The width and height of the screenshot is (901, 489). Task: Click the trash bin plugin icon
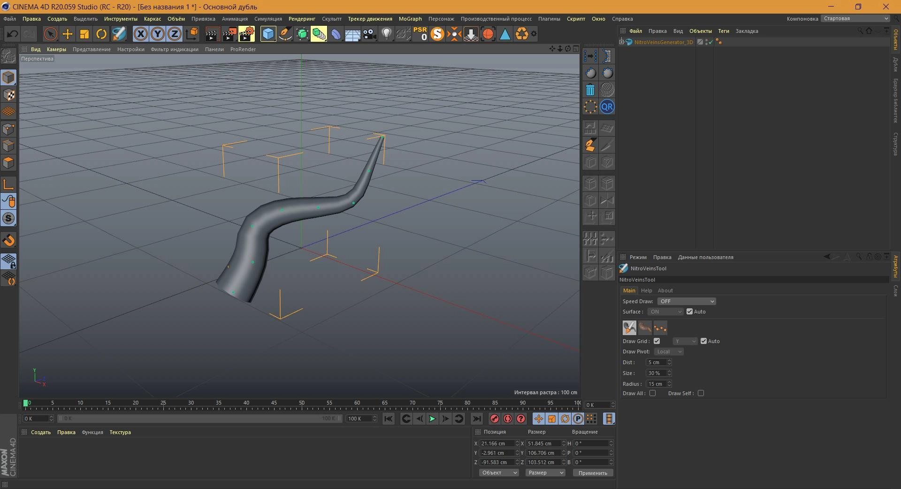point(590,90)
